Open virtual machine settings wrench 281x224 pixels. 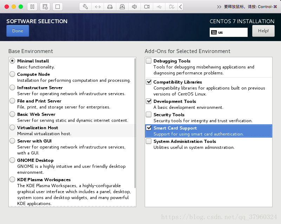pyautogui.click(x=85, y=7)
